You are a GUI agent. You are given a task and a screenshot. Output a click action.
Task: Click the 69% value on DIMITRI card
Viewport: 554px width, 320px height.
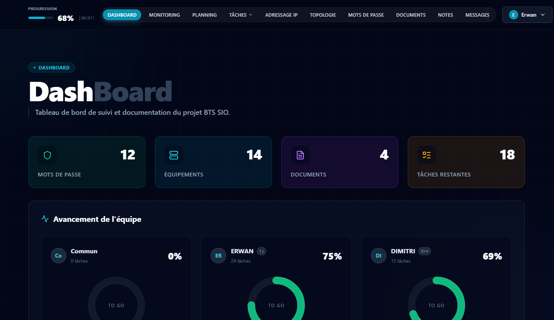click(x=492, y=256)
